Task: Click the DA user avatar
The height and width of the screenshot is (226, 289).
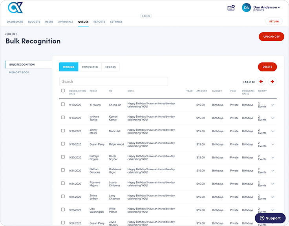Action: click(x=246, y=7)
